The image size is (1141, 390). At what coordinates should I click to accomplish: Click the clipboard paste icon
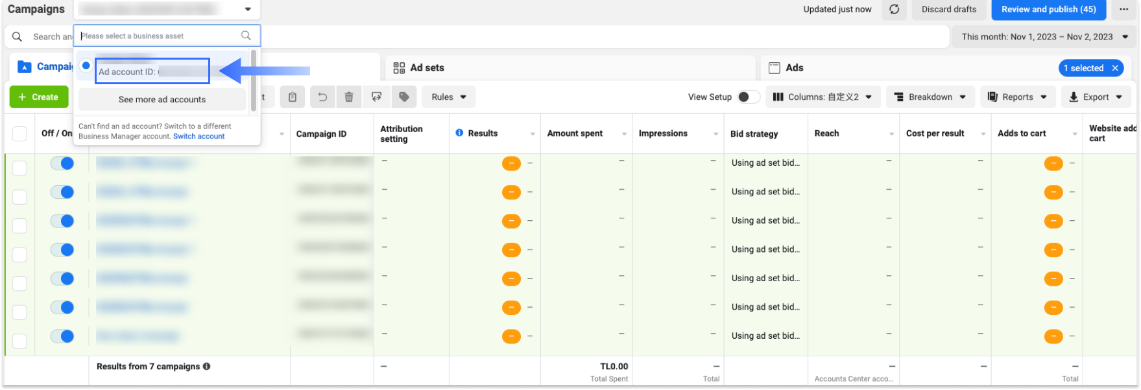[x=293, y=97]
